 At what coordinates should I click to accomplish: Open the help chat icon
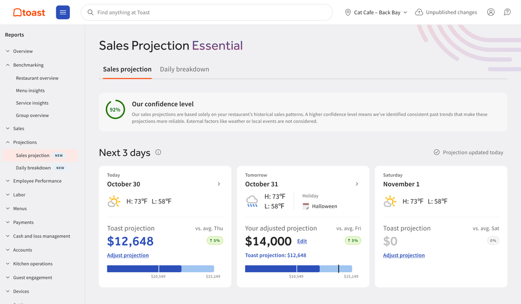point(507,13)
